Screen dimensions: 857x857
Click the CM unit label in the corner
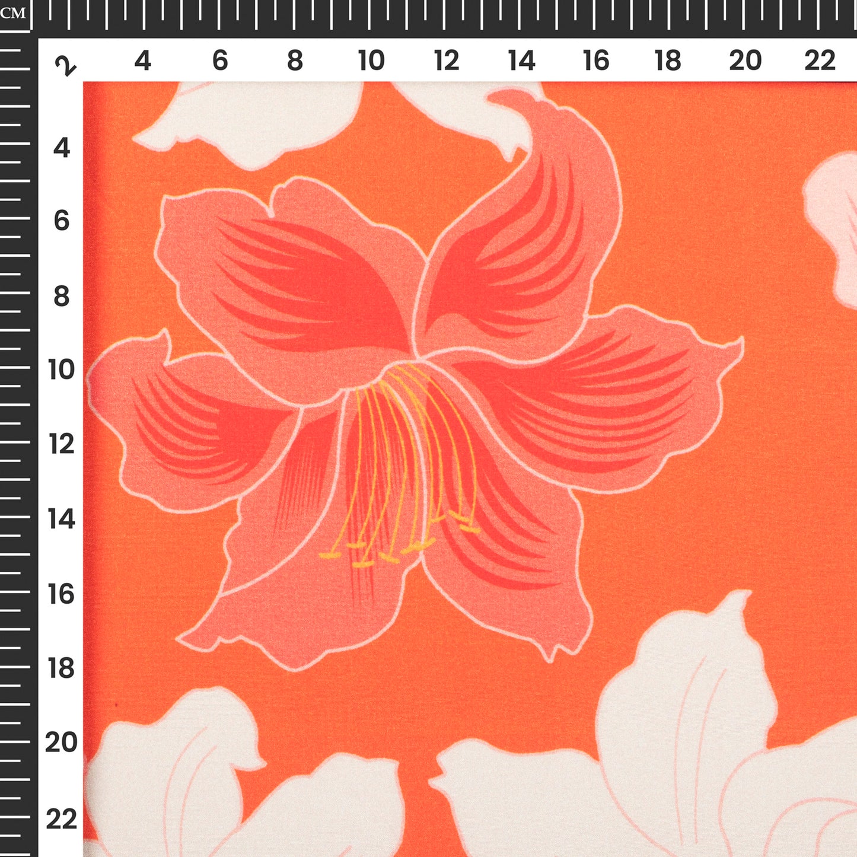[x=13, y=13]
